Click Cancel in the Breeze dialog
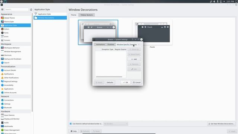The image size is (238, 134). (x=136, y=82)
